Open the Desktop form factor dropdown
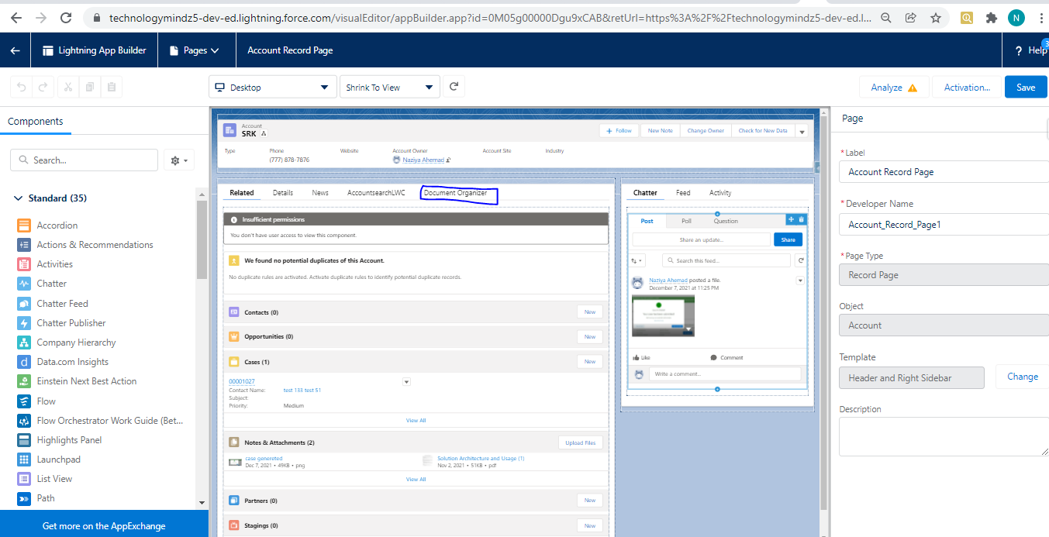Screen dimensions: 1049x537 pyautogui.click(x=271, y=88)
